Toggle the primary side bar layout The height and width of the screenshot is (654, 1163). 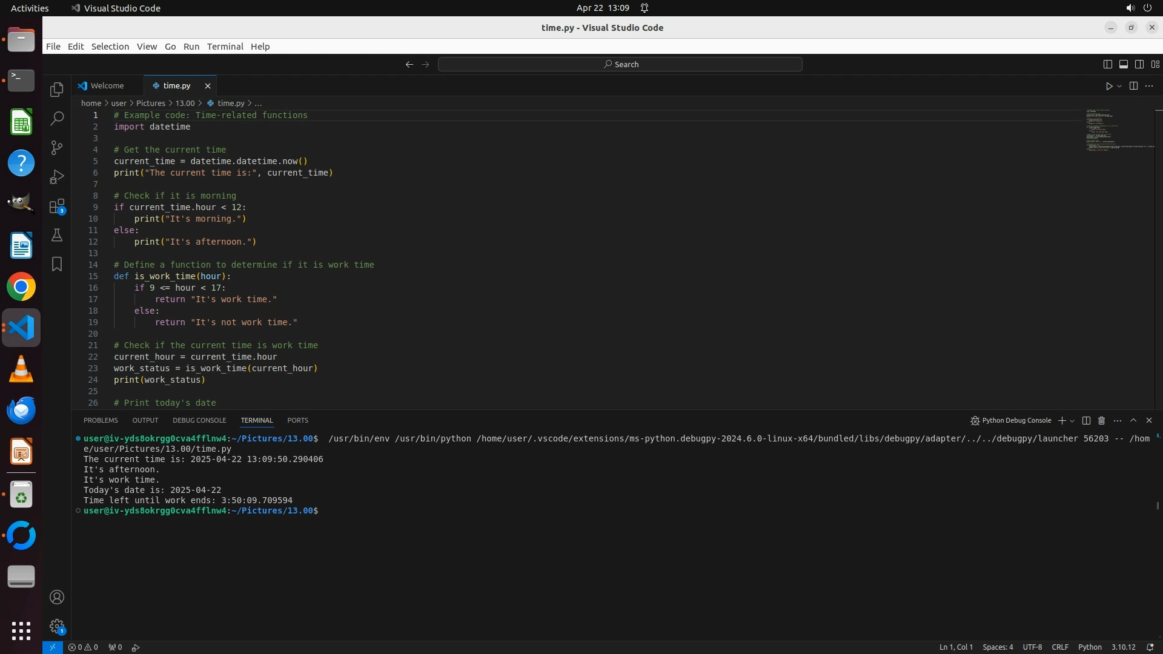pos(1107,64)
